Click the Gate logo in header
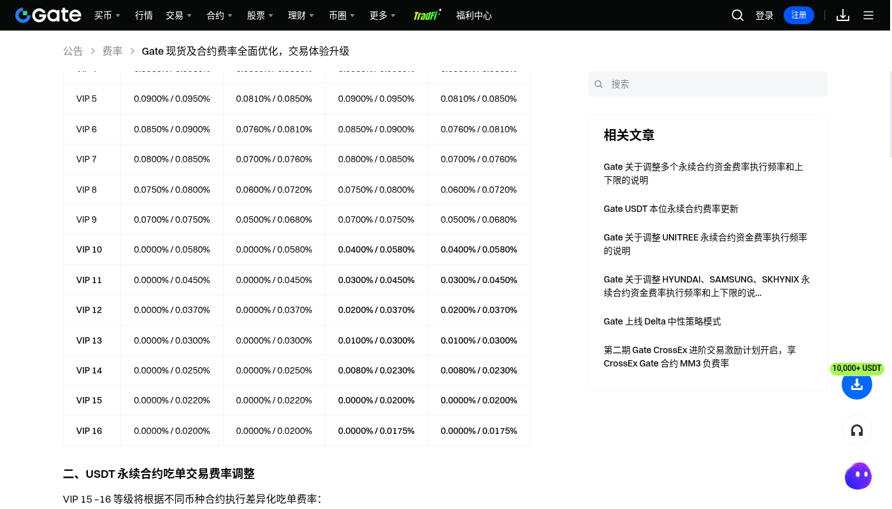Viewport: 892px width, 509px height. [48, 15]
